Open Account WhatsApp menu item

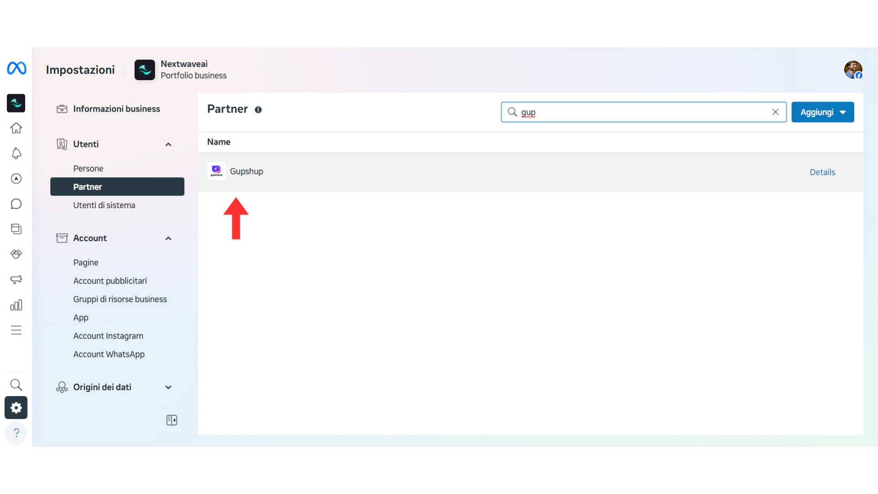point(109,354)
